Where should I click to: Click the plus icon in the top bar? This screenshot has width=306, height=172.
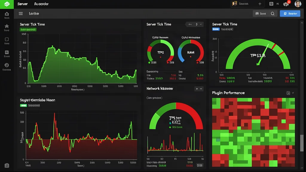point(260,4)
